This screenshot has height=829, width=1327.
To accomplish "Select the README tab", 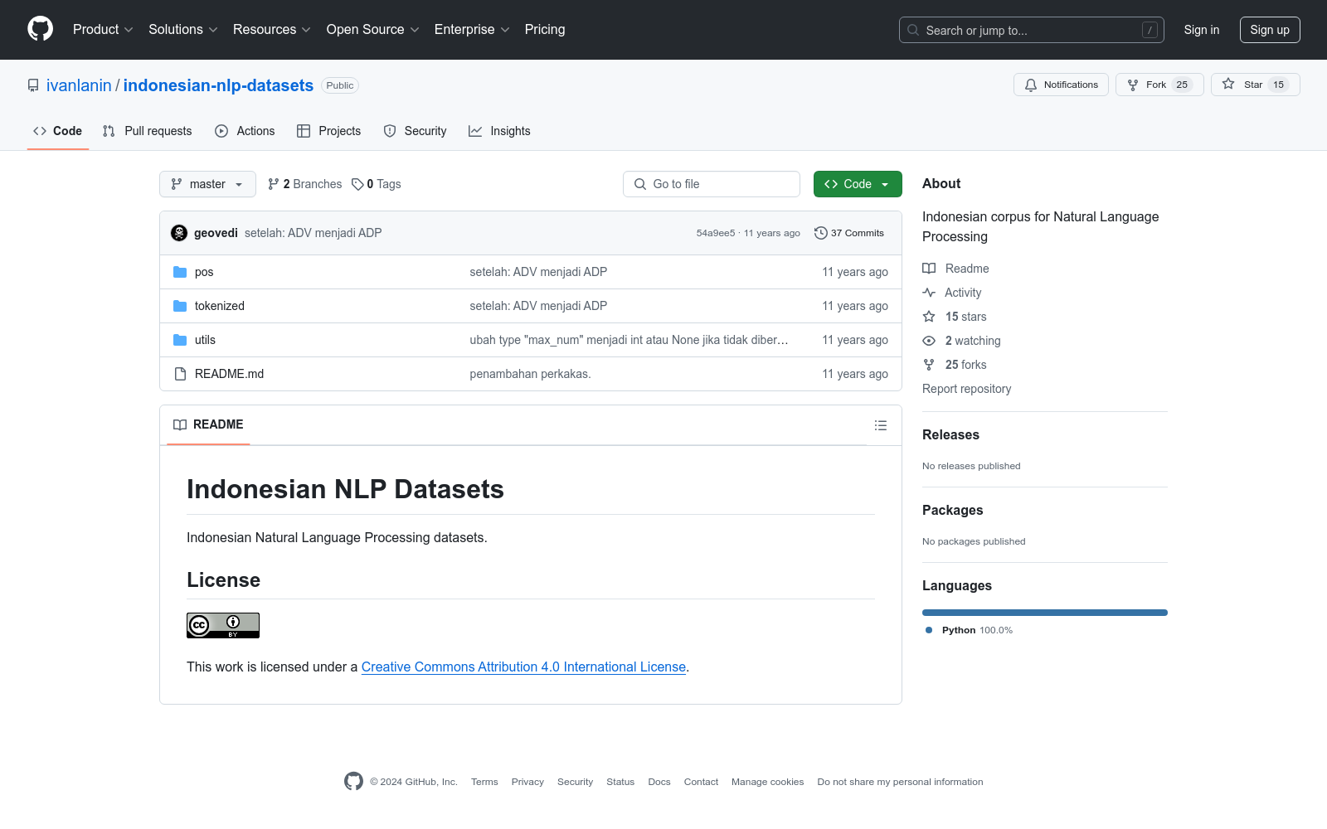I will pos(208,424).
